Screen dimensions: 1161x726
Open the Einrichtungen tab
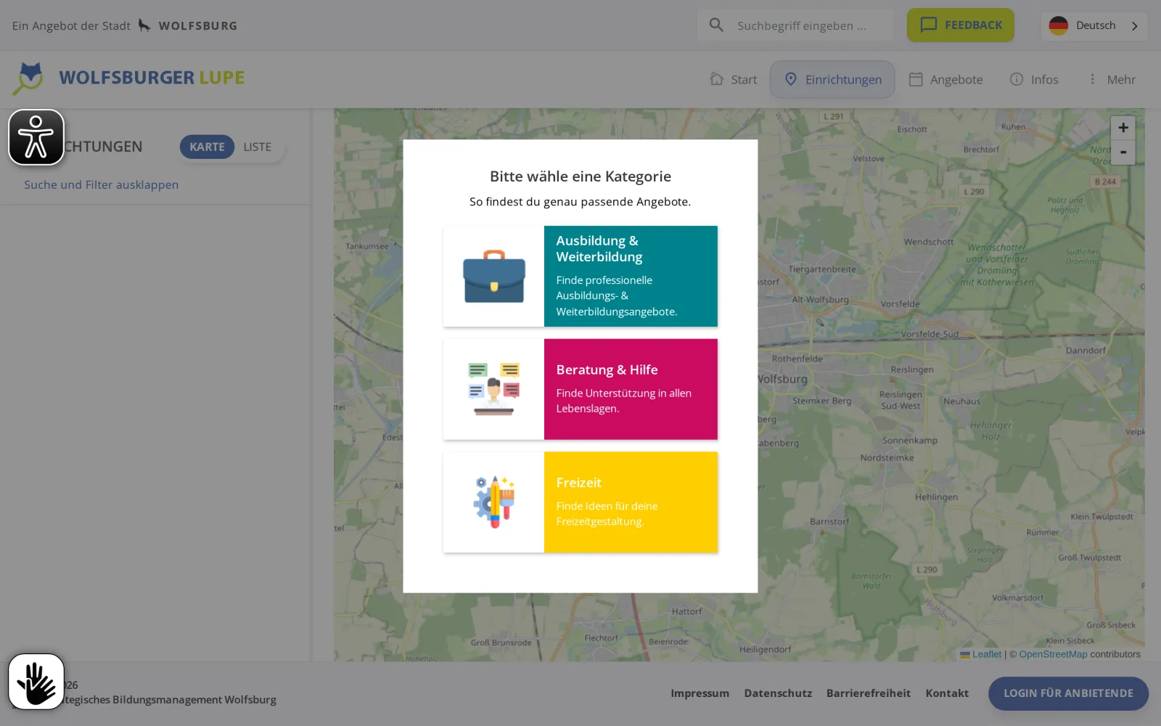[832, 79]
